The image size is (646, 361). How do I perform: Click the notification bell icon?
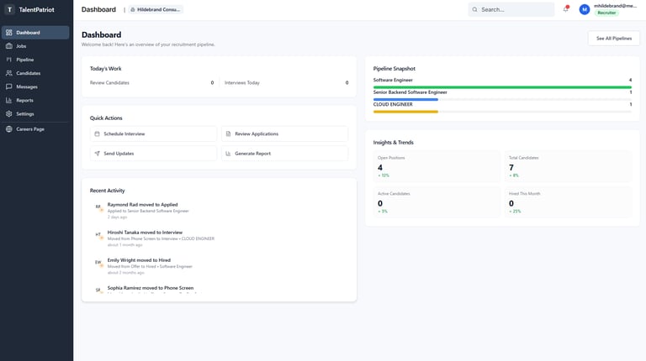(566, 9)
